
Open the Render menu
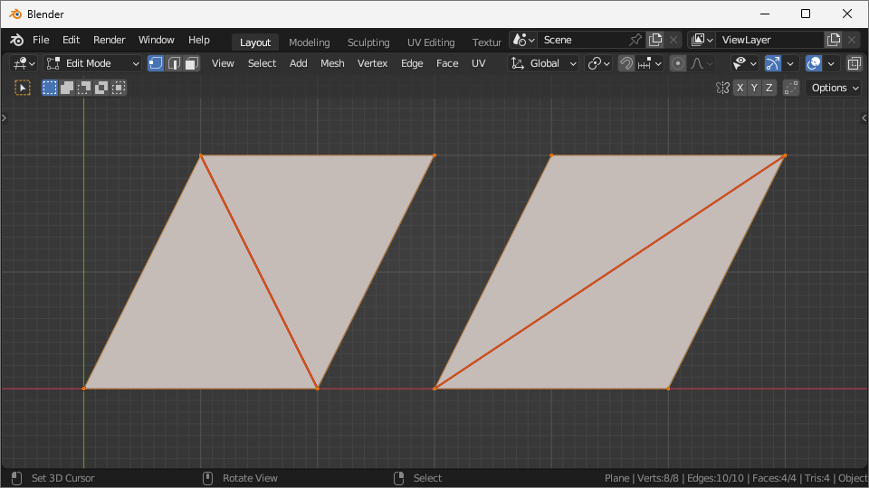pos(110,40)
